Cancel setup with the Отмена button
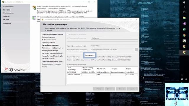The height and width of the screenshot is (106, 189). [121, 89]
